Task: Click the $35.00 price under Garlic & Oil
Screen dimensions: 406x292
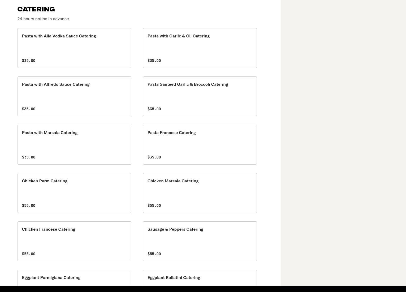Action: 154,61
